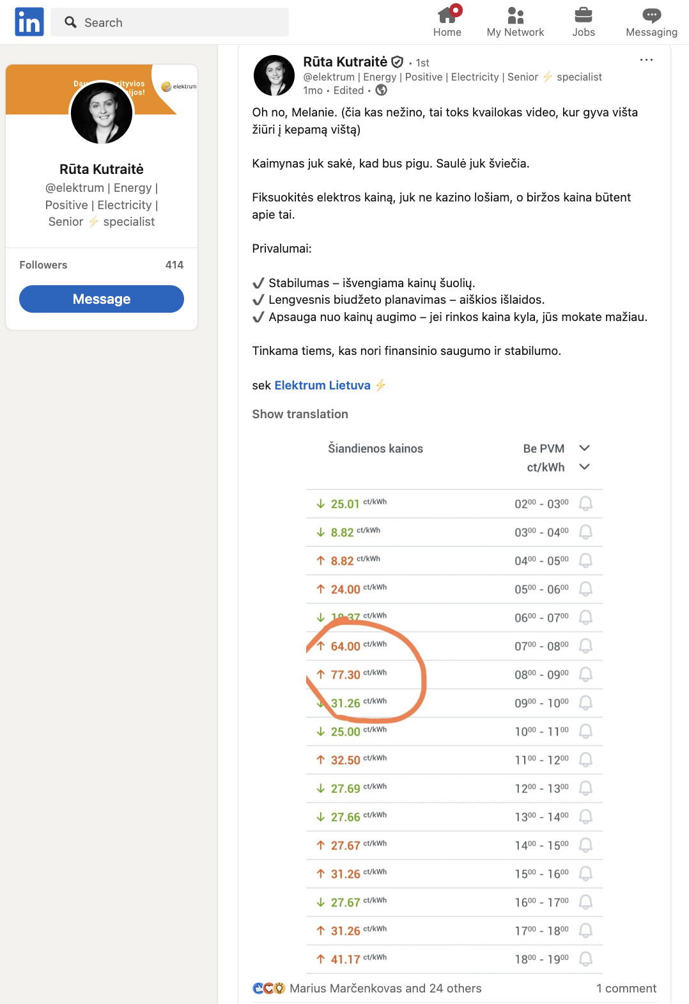Toggle bell alert for 02–03 price row

(x=585, y=504)
